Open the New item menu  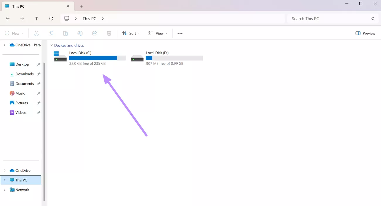(14, 33)
